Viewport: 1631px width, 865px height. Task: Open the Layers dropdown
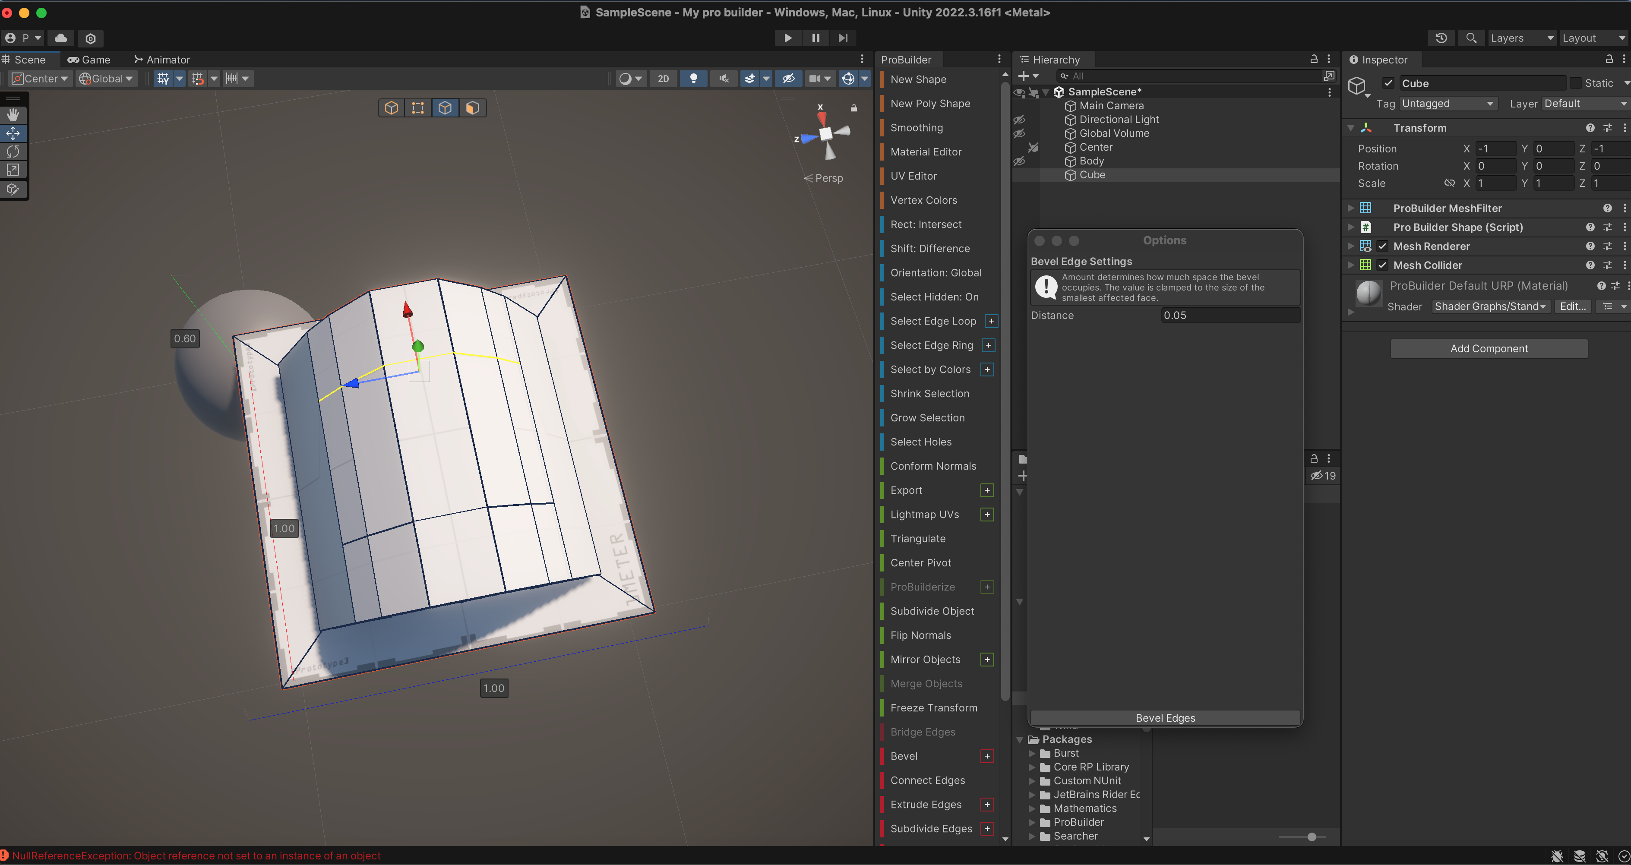(1521, 38)
